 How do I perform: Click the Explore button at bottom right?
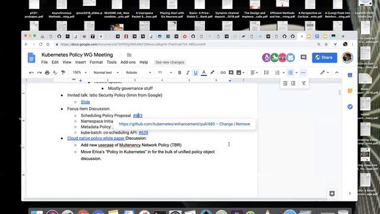[x=332, y=193]
